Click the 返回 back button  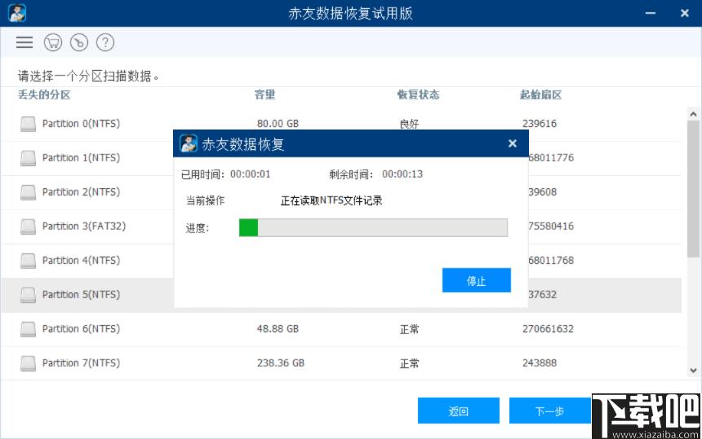point(459,410)
